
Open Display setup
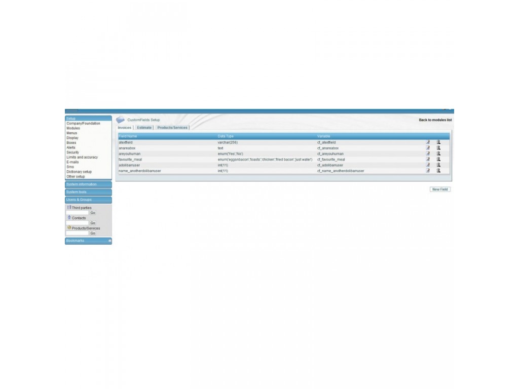72,138
